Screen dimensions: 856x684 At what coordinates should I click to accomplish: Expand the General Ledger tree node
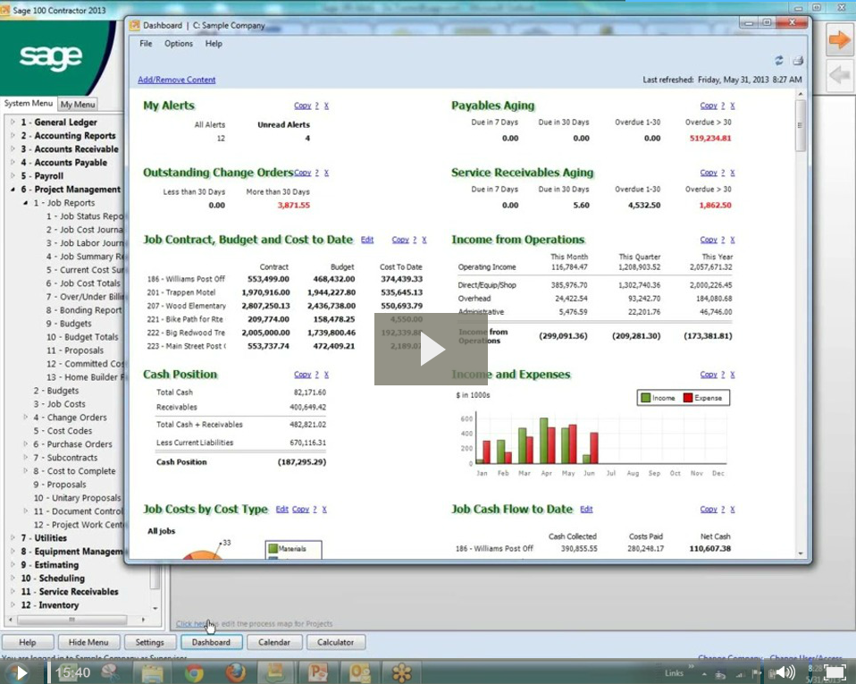click(x=13, y=122)
